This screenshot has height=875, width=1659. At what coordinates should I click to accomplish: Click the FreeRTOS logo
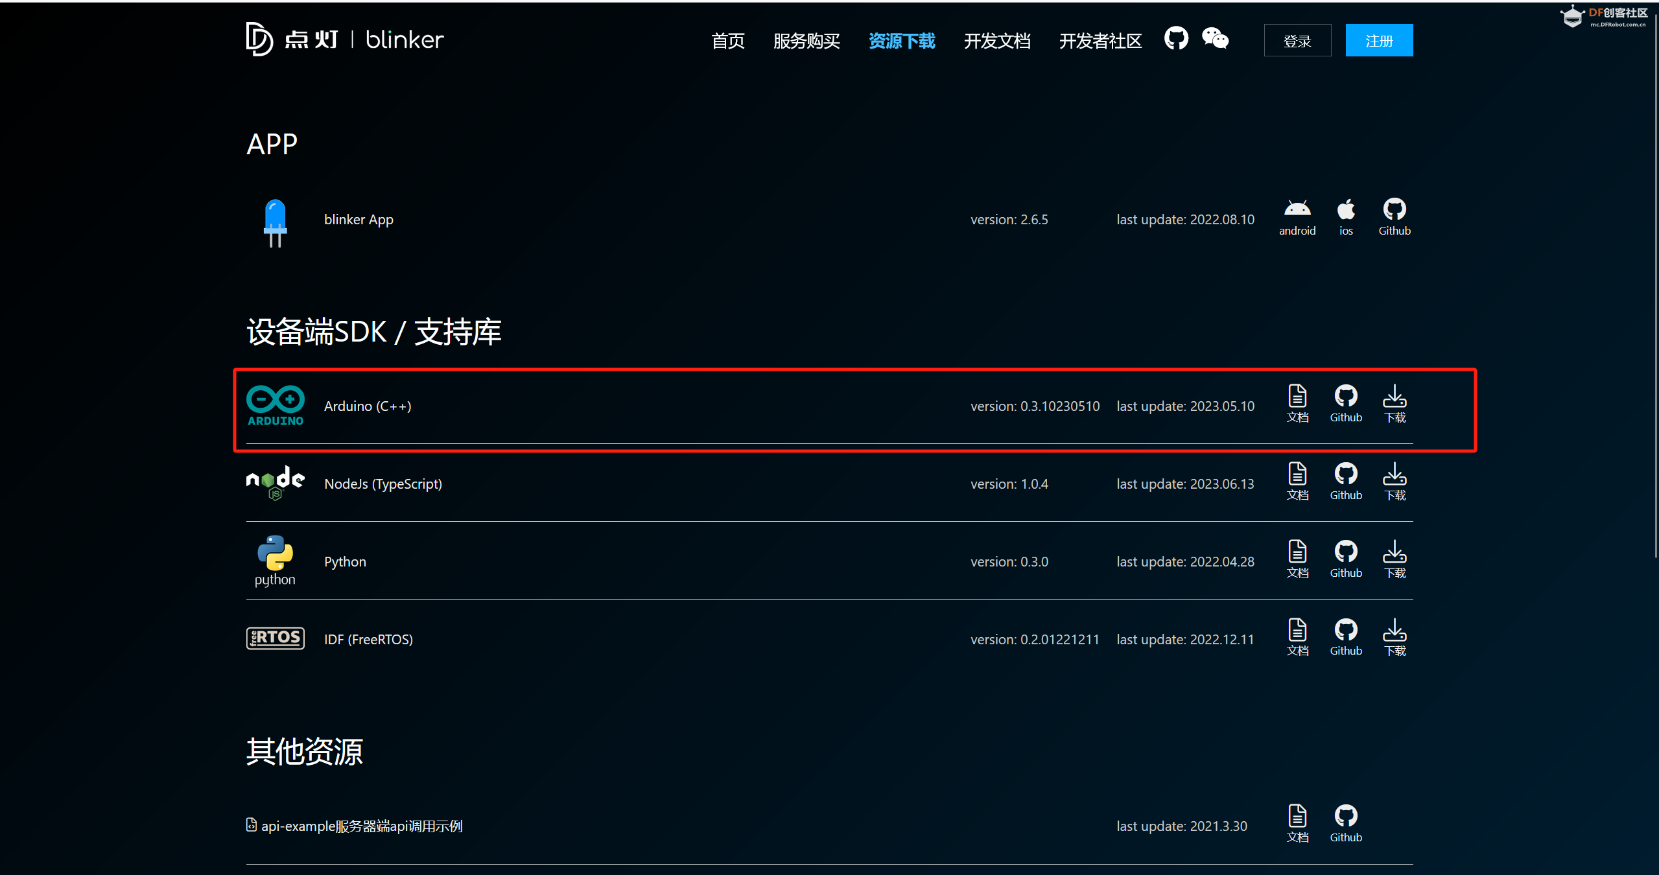[x=275, y=638]
